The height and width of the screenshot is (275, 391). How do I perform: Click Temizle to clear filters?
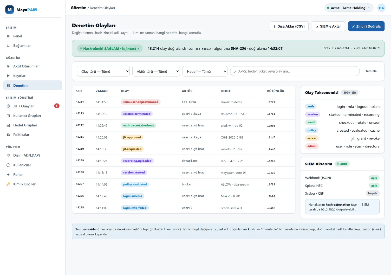(x=371, y=71)
